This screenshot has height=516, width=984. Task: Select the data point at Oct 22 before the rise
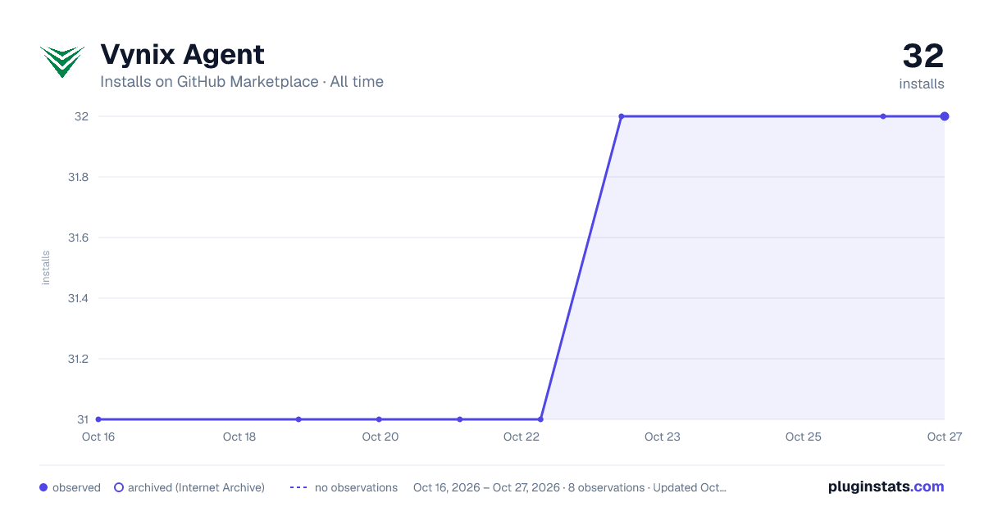tap(540, 419)
